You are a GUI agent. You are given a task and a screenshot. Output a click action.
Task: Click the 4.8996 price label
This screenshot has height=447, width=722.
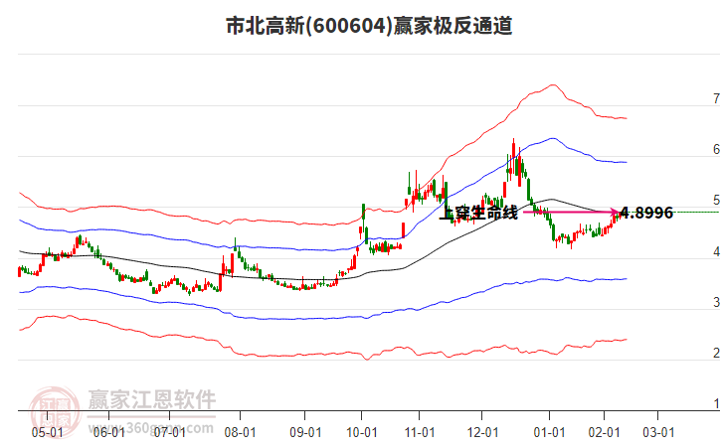click(x=647, y=213)
